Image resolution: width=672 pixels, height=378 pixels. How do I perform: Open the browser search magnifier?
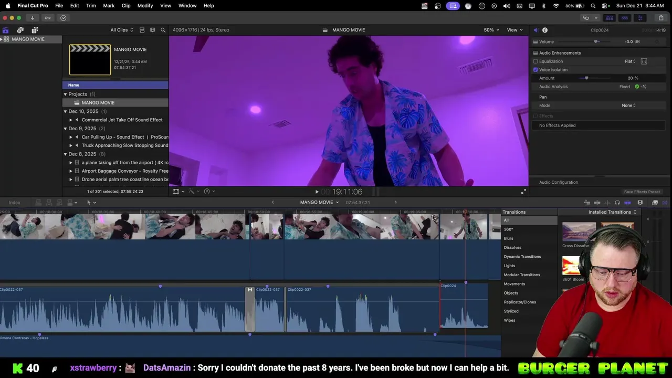(x=163, y=30)
